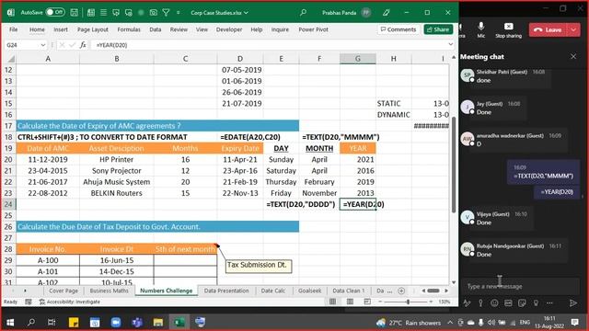Click the zoom out minus button
Screen dimensions: 589x331
point(380,302)
